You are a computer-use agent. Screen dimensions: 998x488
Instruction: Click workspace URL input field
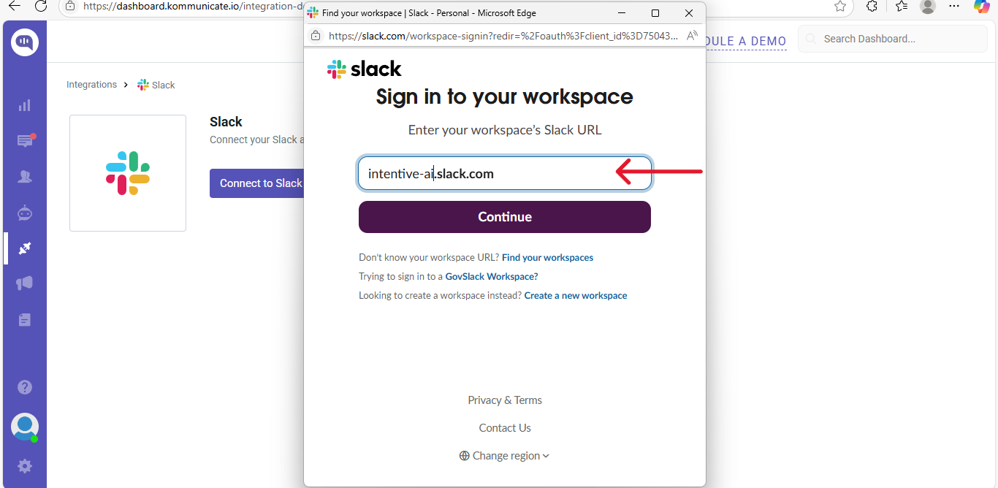pos(505,174)
